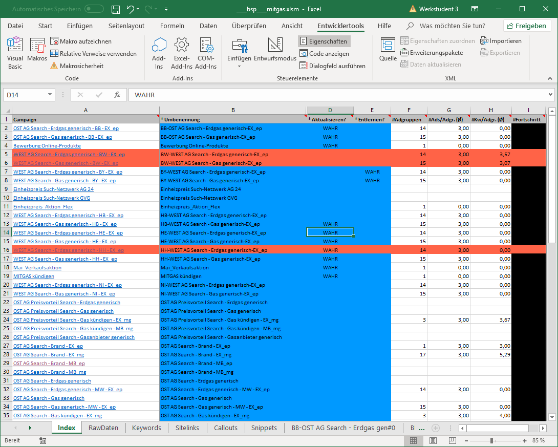Toggle Automatisches Speichern switch
The image size is (558, 447).
(x=94, y=9)
